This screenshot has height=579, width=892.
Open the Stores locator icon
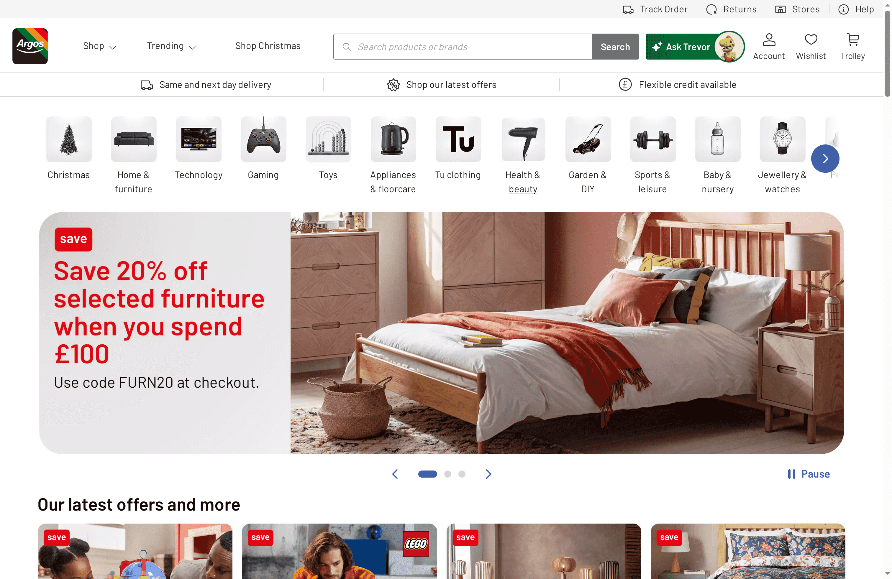(x=780, y=9)
